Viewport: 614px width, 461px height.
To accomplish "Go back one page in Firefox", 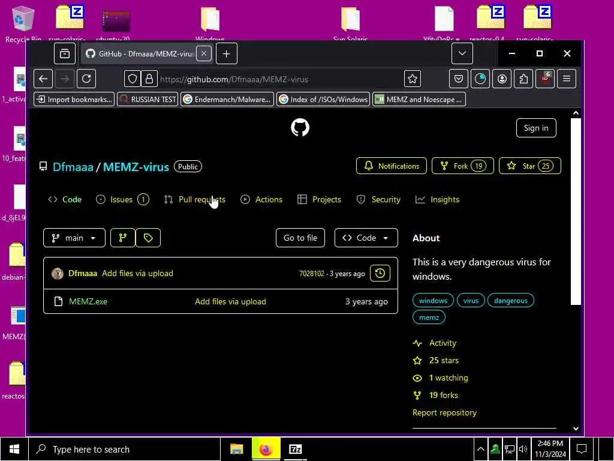I will click(43, 79).
